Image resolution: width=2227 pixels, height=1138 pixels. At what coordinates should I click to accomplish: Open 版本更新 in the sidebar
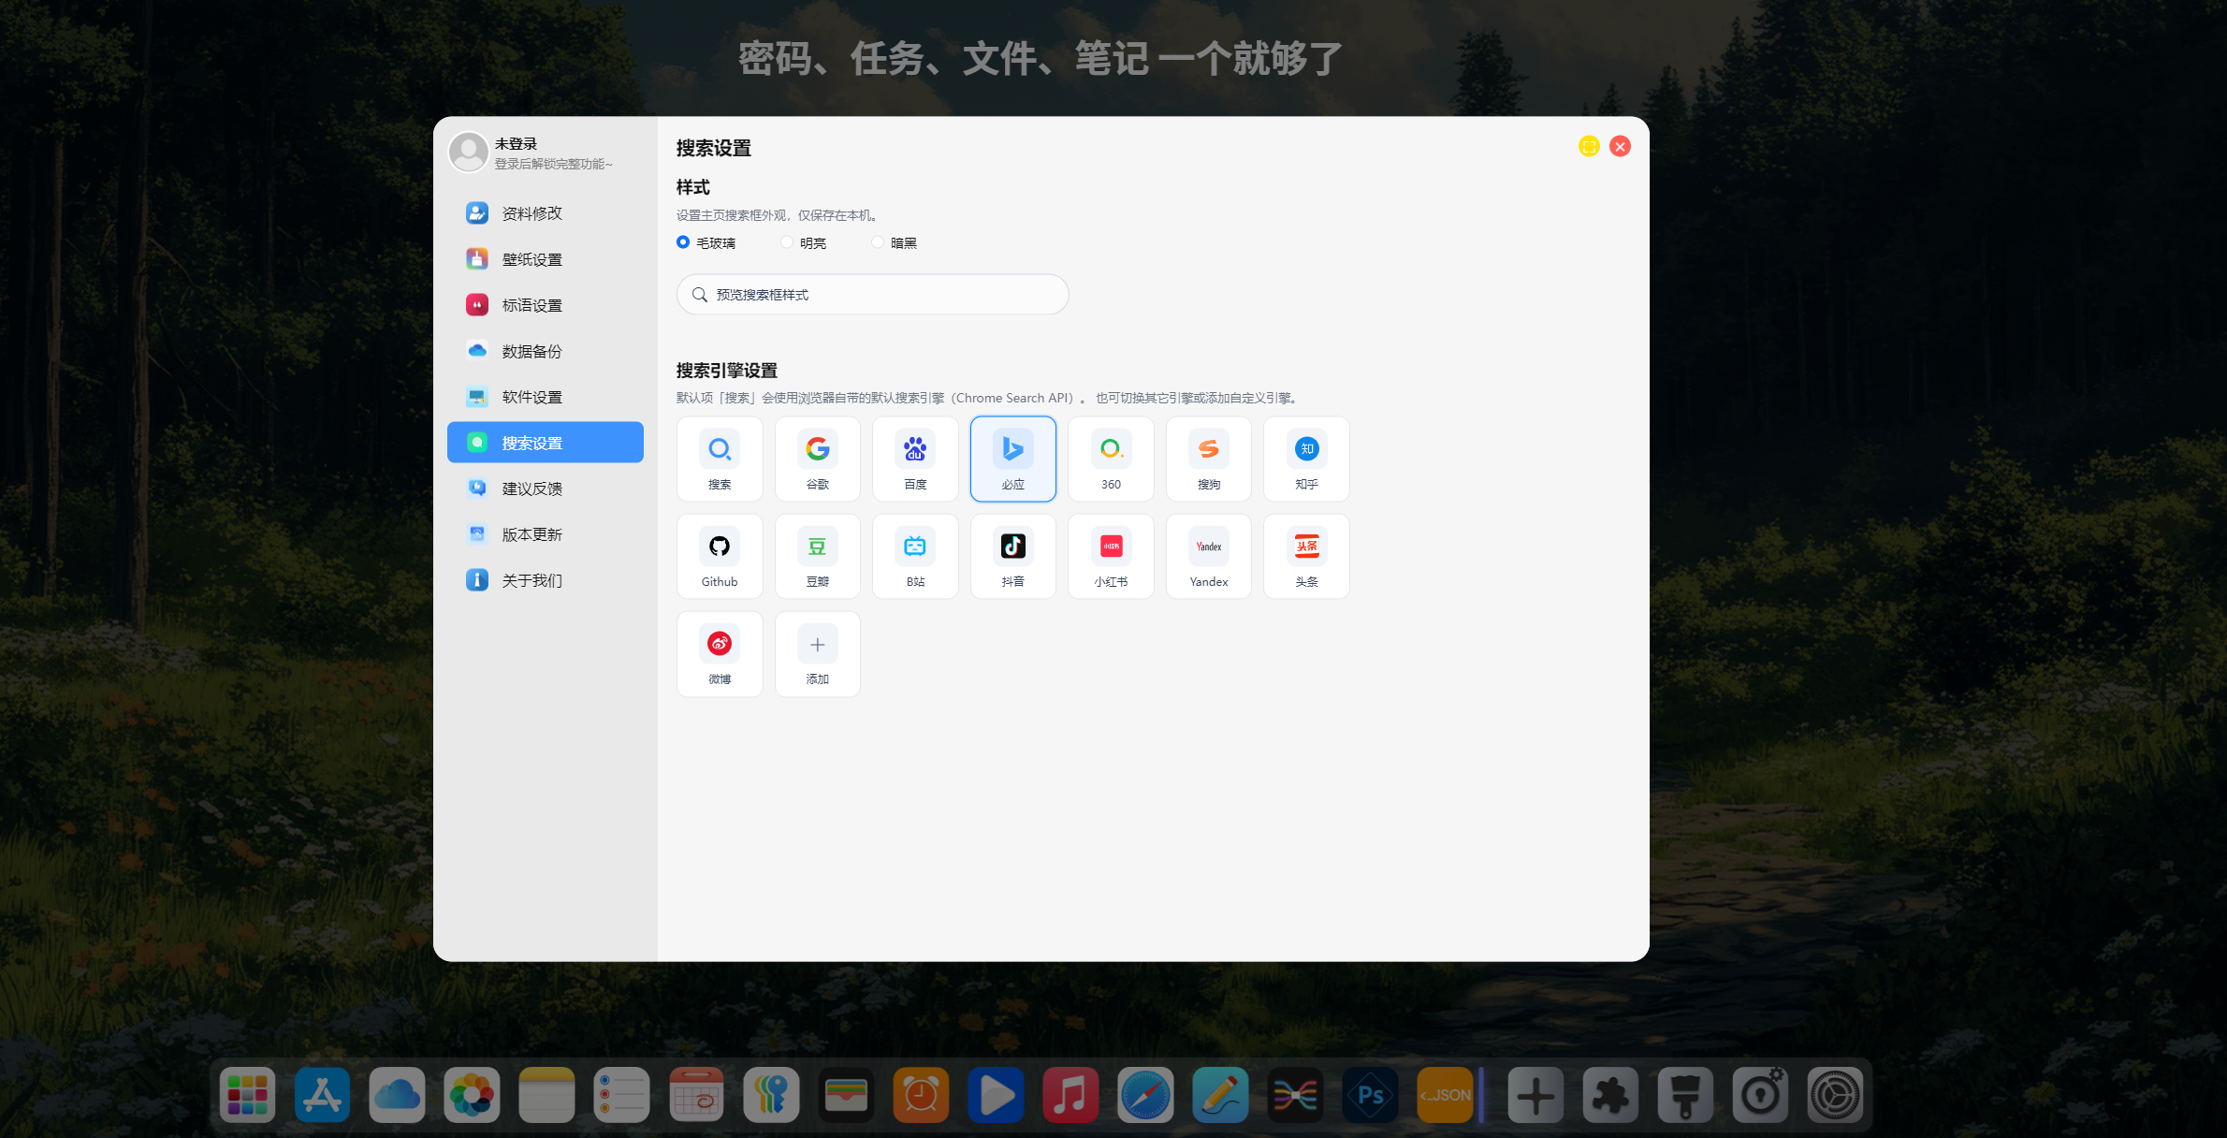[x=546, y=534]
